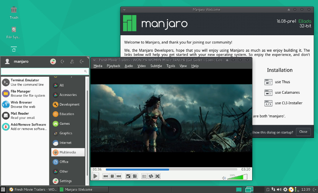Click the Calamares installer icon

pos(268,93)
